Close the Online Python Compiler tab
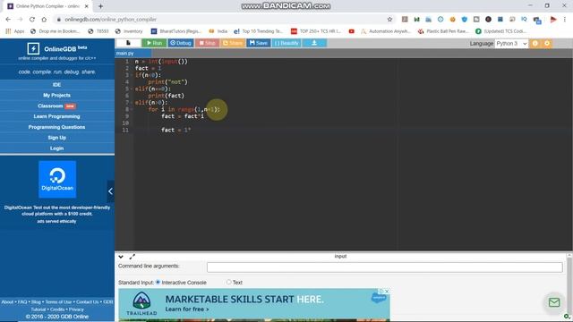The image size is (573, 322). [87, 6]
